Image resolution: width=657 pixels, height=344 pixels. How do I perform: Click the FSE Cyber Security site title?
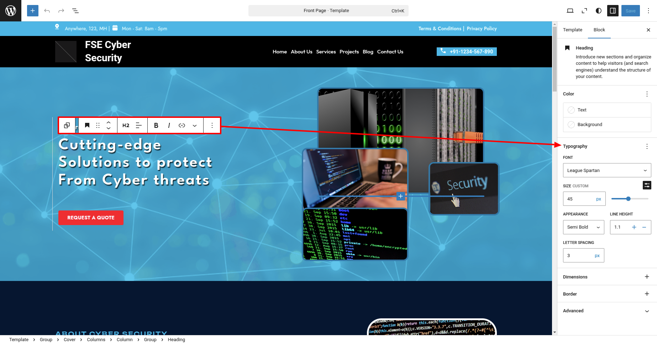108,51
